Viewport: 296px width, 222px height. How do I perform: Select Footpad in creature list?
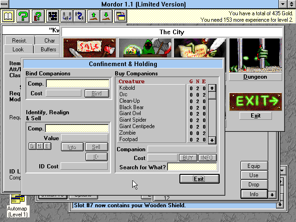(x=152, y=139)
